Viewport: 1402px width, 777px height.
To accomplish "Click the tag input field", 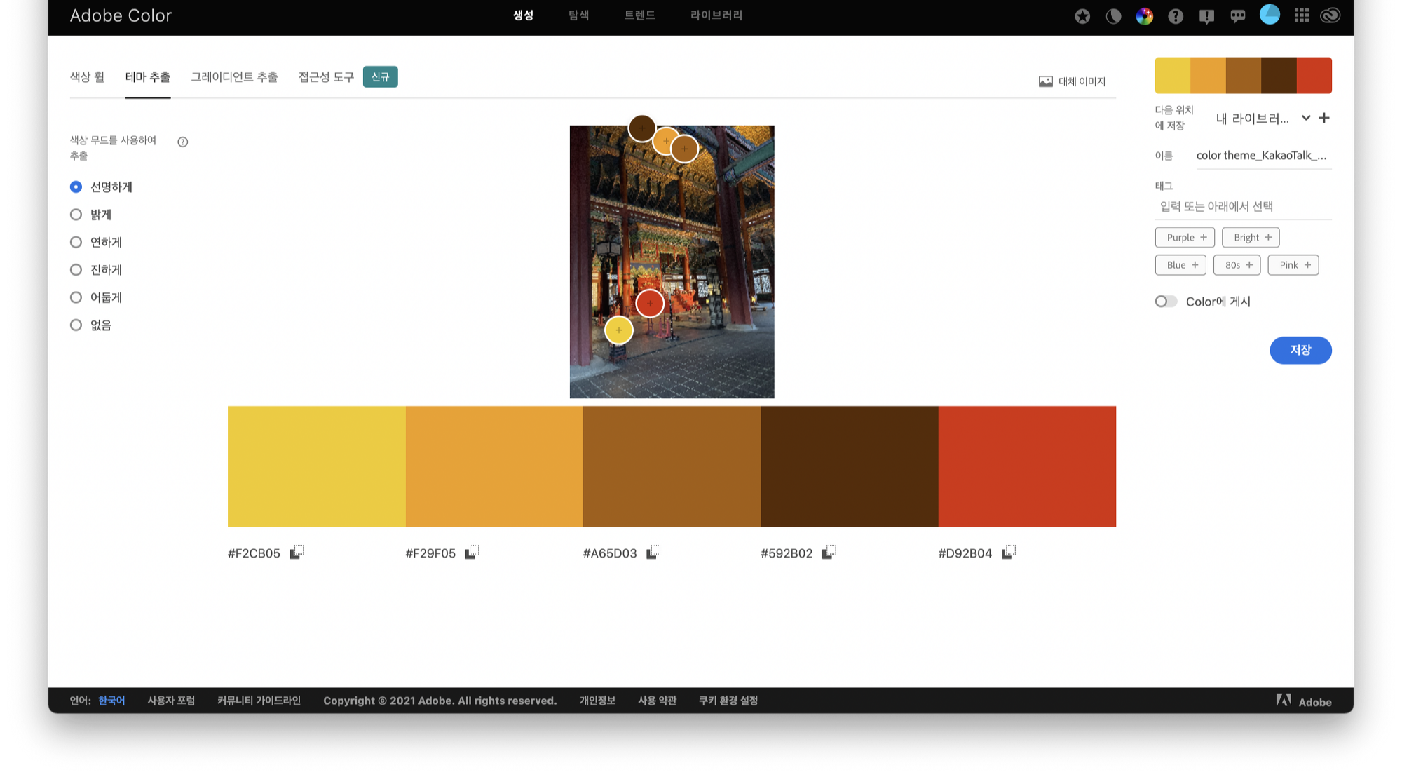I will [x=1243, y=206].
